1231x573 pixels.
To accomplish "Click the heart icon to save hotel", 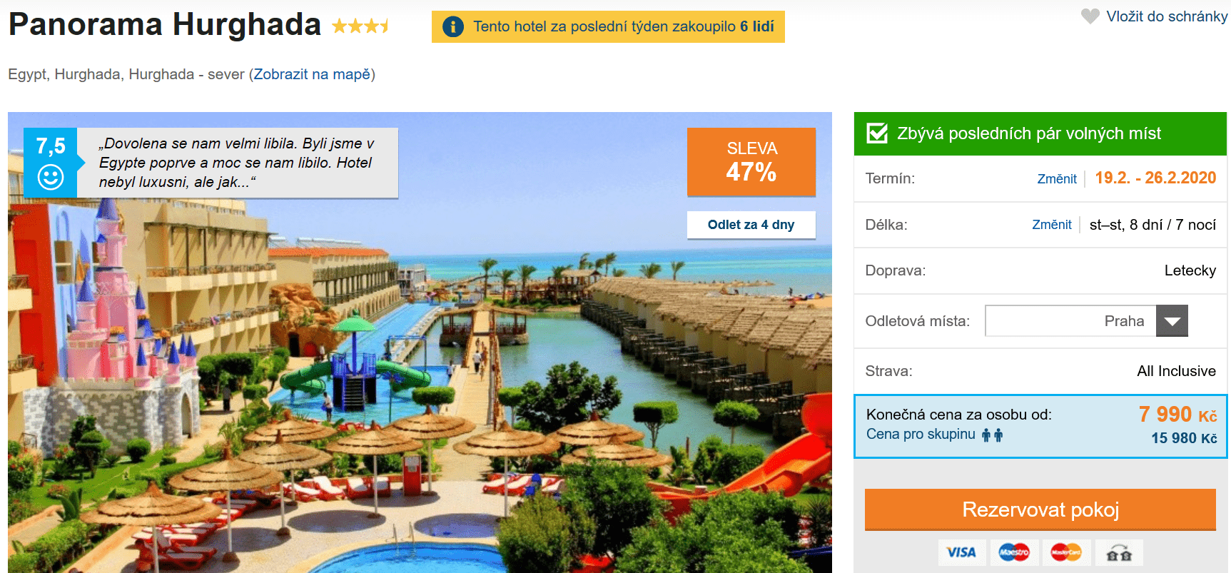I will click(x=1090, y=16).
